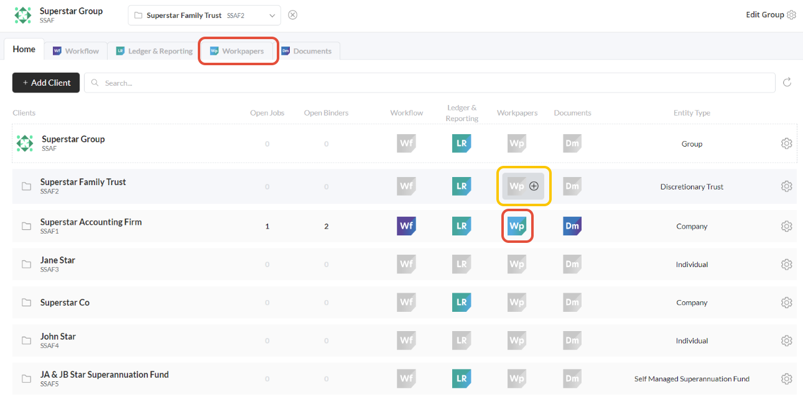Click the Superstar Group logo
The width and height of the screenshot is (803, 405).
click(23, 14)
